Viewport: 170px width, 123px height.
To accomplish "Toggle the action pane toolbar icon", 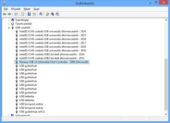I will click(34, 14).
